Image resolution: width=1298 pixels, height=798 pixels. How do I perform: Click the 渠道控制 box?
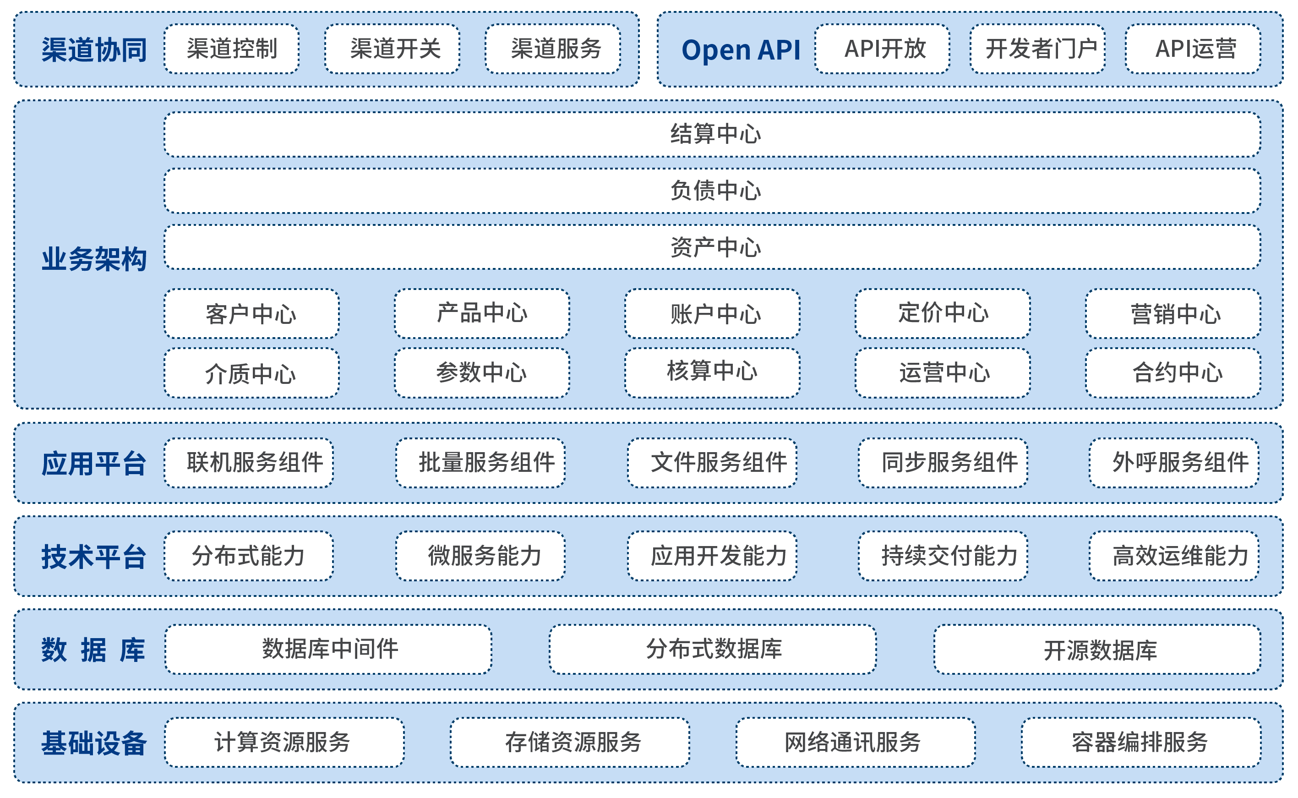point(232,49)
